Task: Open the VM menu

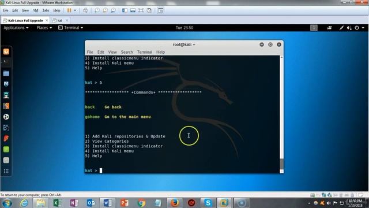Action: 36,10
